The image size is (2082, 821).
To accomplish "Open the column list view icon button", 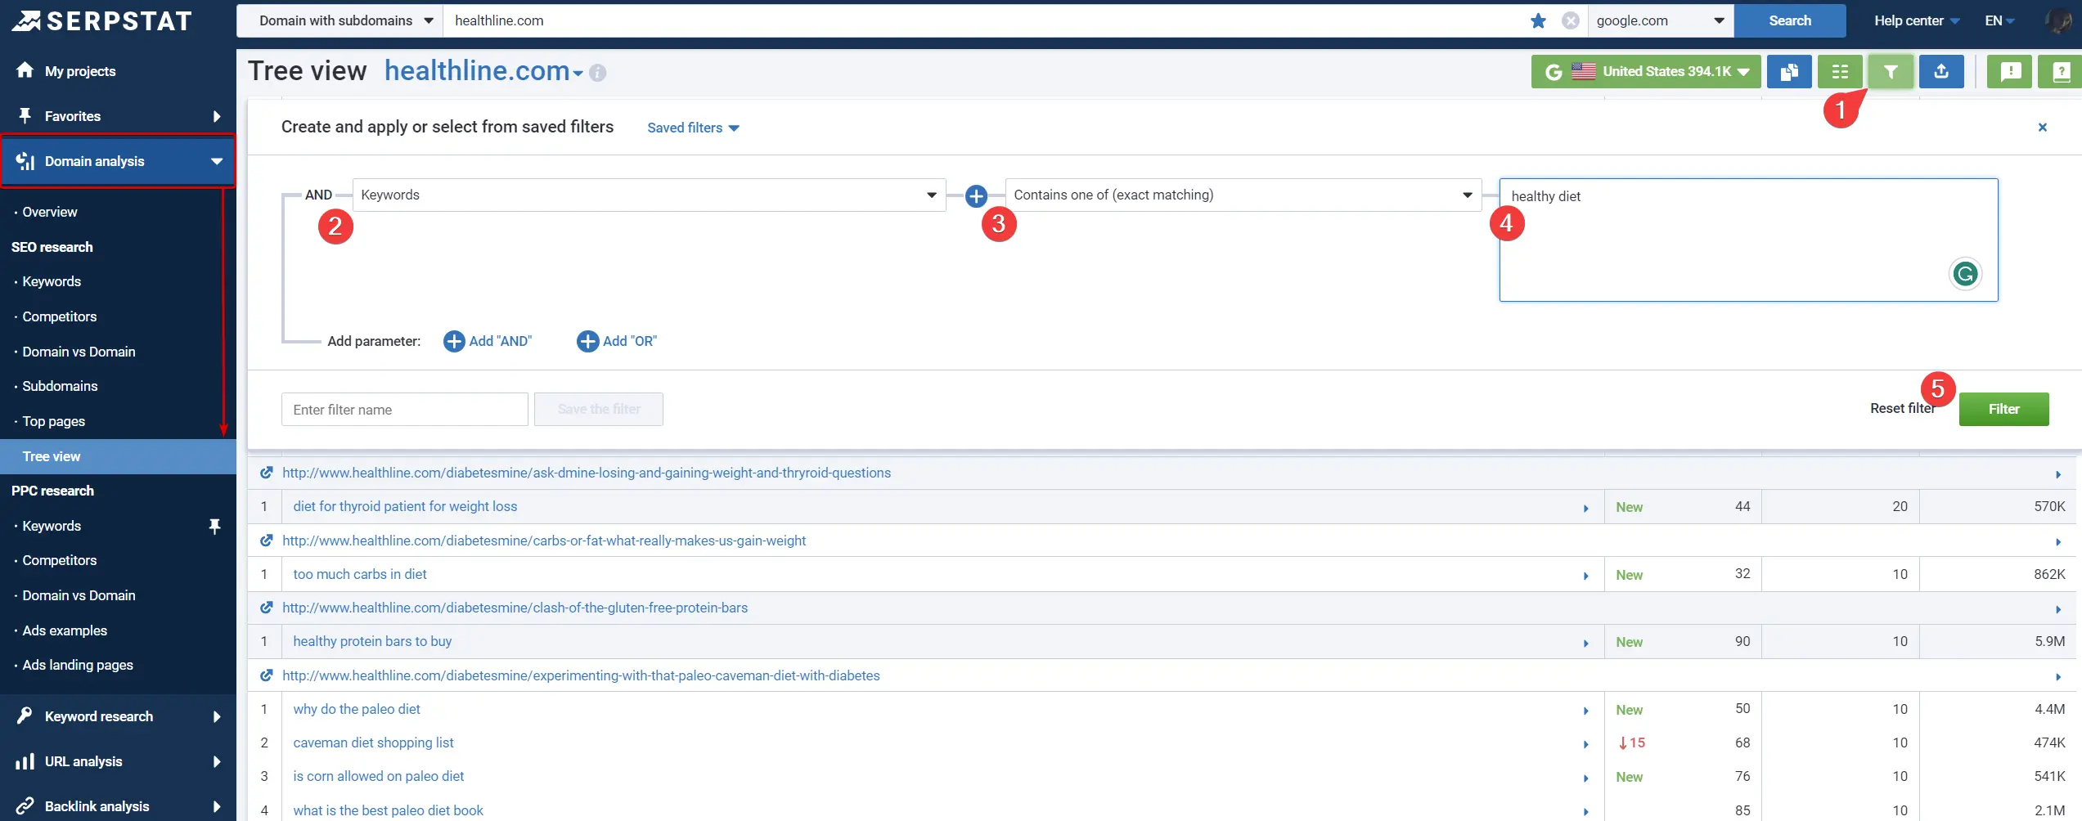I will point(1840,71).
